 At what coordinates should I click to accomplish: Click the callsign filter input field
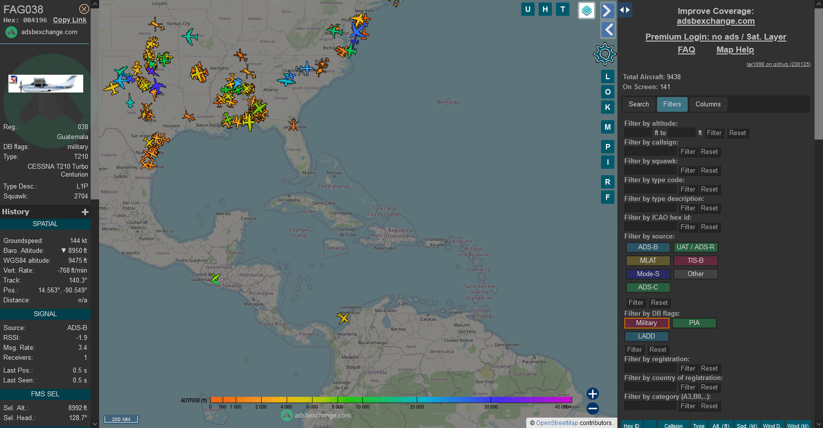(650, 152)
